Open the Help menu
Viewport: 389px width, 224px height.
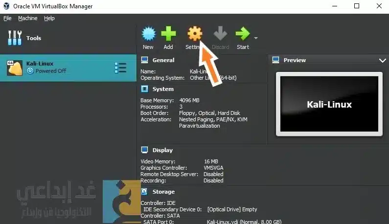pyautogui.click(x=49, y=18)
